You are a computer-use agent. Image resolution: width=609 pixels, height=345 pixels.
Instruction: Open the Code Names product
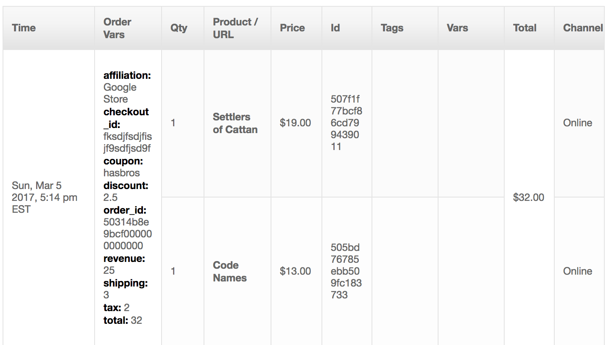click(x=229, y=271)
